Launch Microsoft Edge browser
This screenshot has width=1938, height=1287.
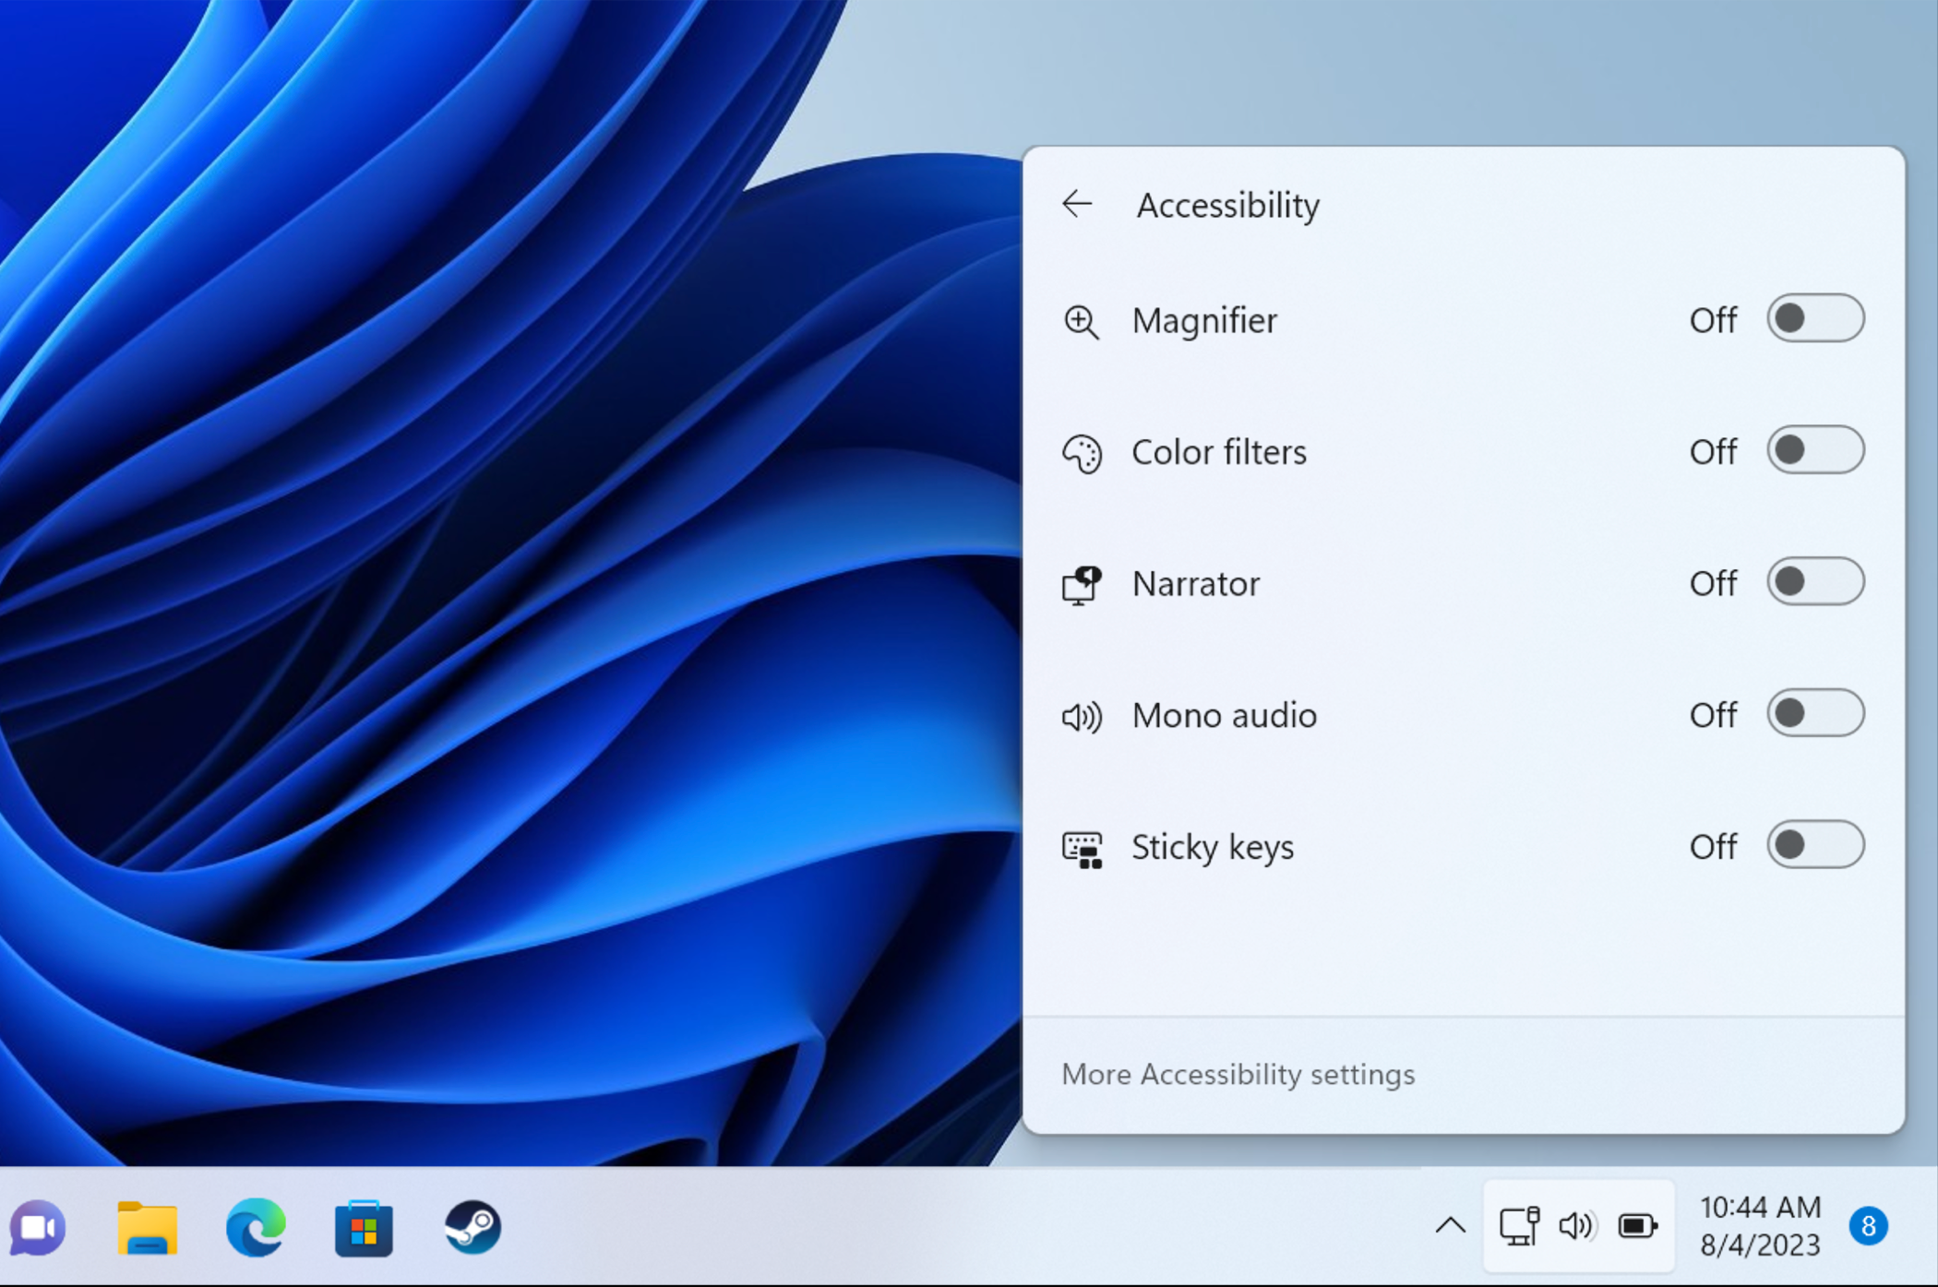point(256,1227)
